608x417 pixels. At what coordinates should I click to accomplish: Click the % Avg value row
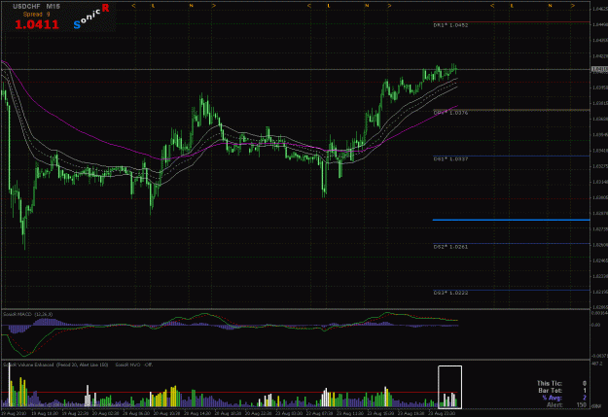pyautogui.click(x=564, y=398)
